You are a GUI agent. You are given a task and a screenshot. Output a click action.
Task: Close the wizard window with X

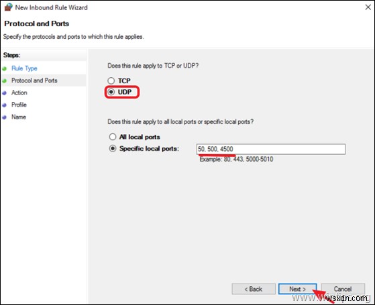(368, 7)
